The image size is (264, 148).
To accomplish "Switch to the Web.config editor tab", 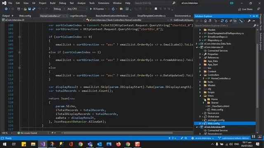I will pyautogui.click(x=25, y=16).
